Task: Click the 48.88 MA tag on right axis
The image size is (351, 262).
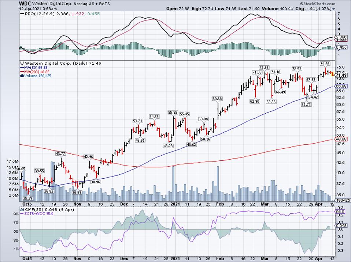Action: click(x=342, y=139)
